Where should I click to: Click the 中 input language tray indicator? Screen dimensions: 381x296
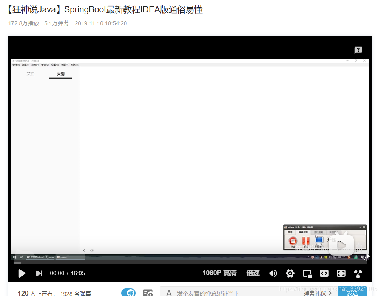tap(344, 257)
